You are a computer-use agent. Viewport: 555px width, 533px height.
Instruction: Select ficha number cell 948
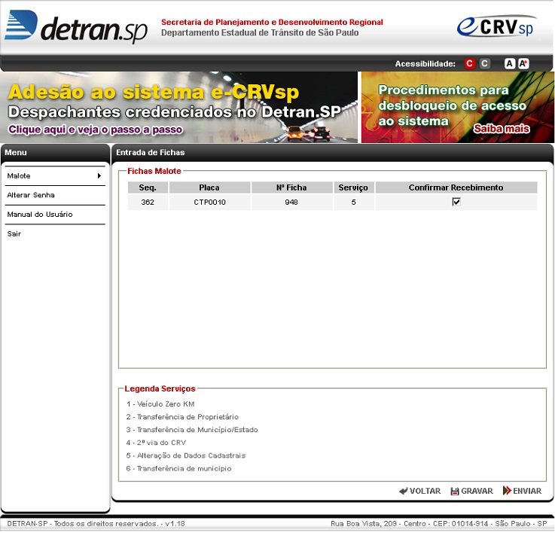291,203
